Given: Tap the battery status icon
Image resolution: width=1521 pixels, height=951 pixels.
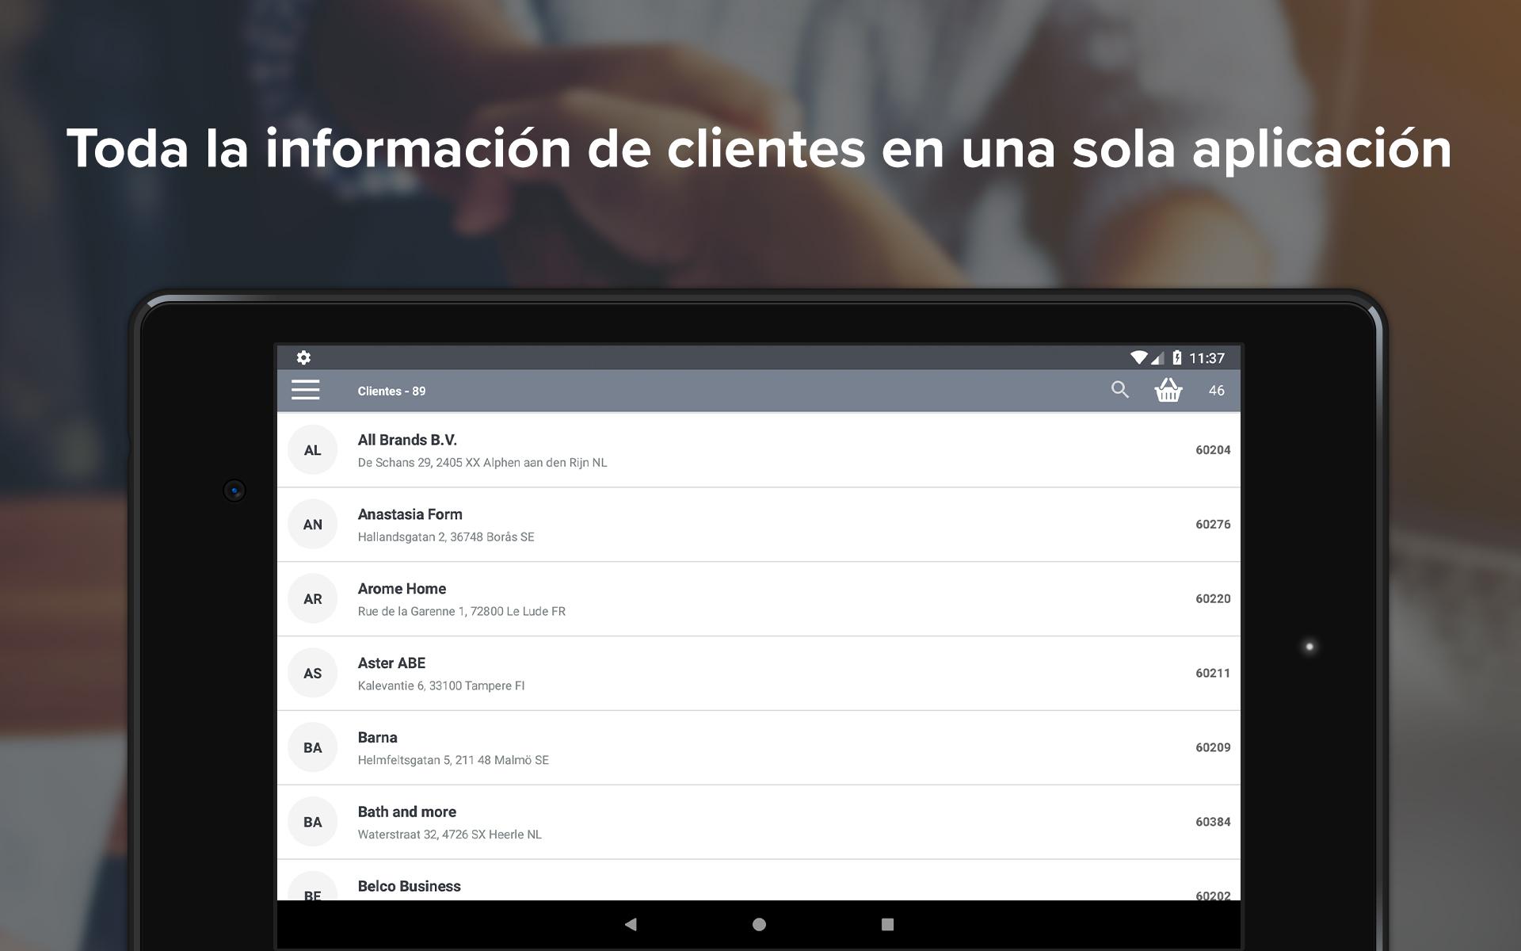Looking at the screenshot, I should click(x=1177, y=357).
